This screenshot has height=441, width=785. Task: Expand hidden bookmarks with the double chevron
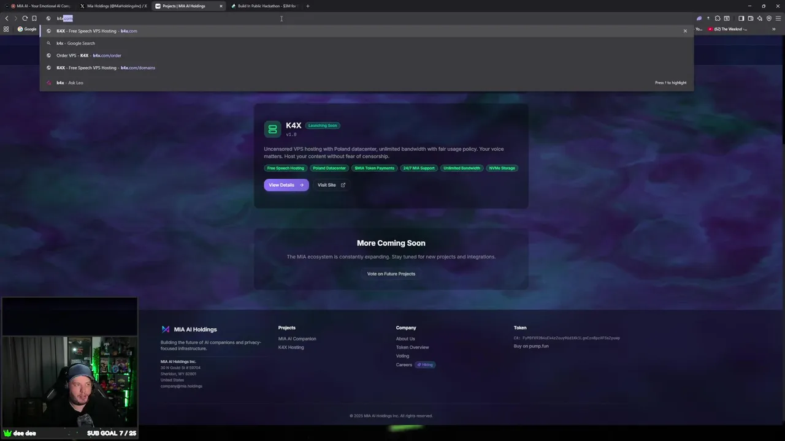[773, 29]
